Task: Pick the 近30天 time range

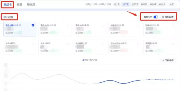Action: [135, 4]
